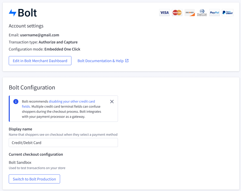
Task: Open Edit in Bolt Merchant Dashboard
Action: click(40, 61)
